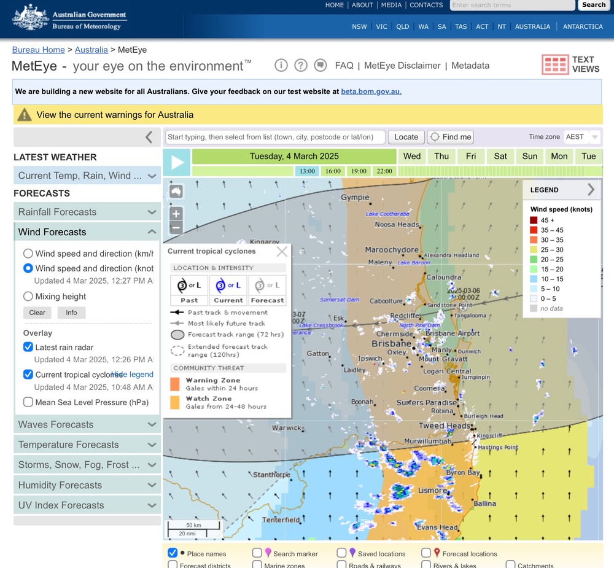Select the Wed forecast day tab

tap(412, 157)
